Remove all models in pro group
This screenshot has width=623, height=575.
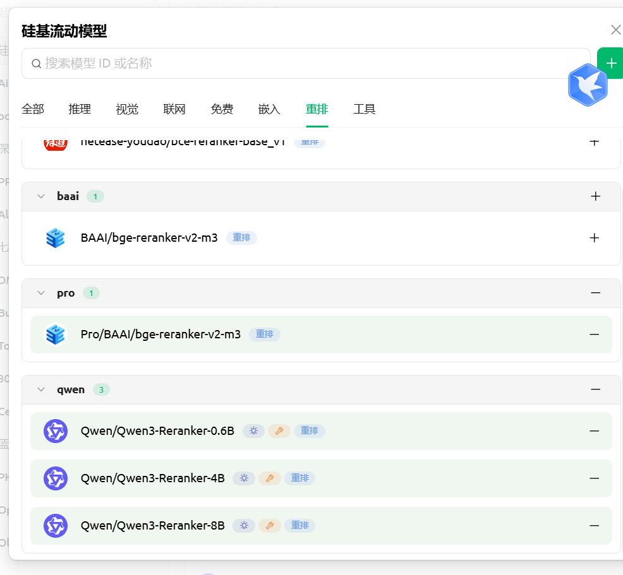pos(595,293)
